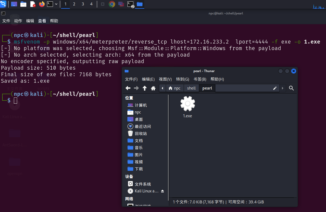Open Thunar 编辑(E) menu
Screen dimensions: 326x212
point(148,79)
